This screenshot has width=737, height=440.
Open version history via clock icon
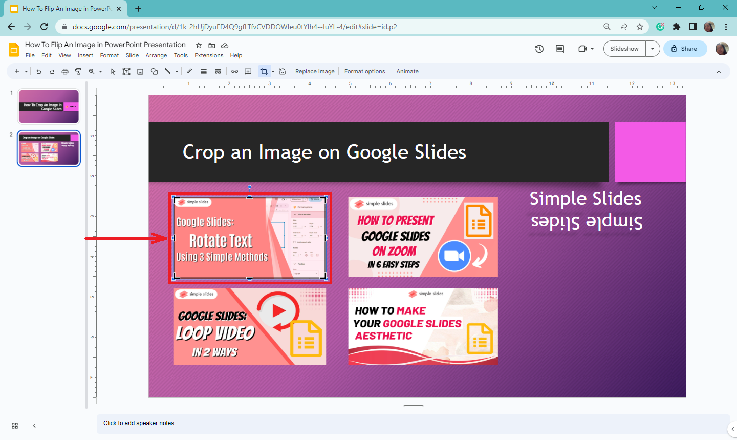click(539, 49)
